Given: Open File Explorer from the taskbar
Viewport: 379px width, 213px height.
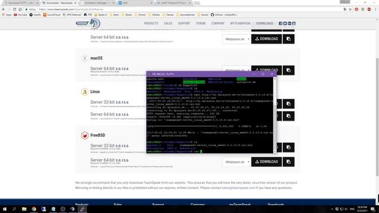Looking at the screenshot, I should click(x=24, y=209).
